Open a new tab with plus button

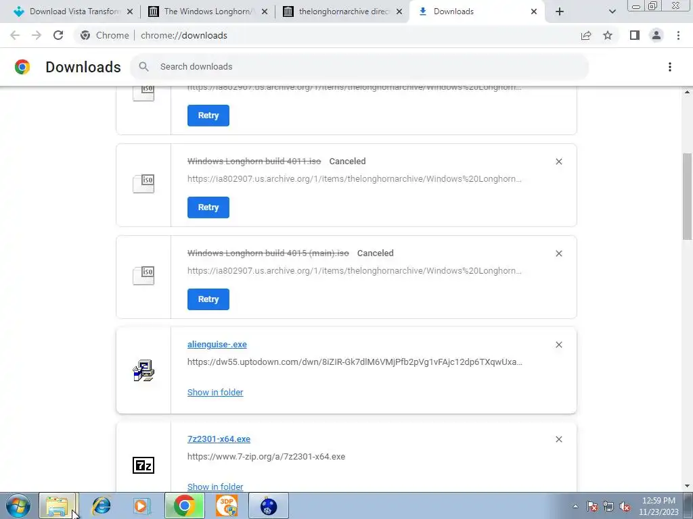[560, 11]
